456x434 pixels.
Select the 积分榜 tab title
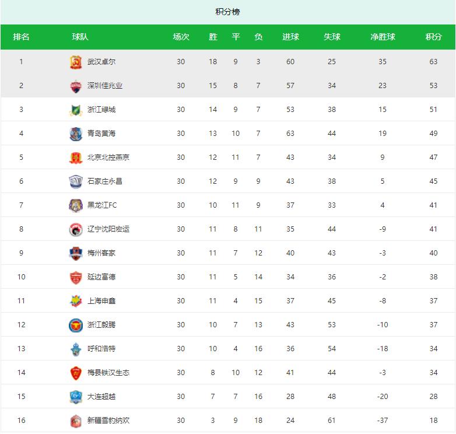pos(227,12)
